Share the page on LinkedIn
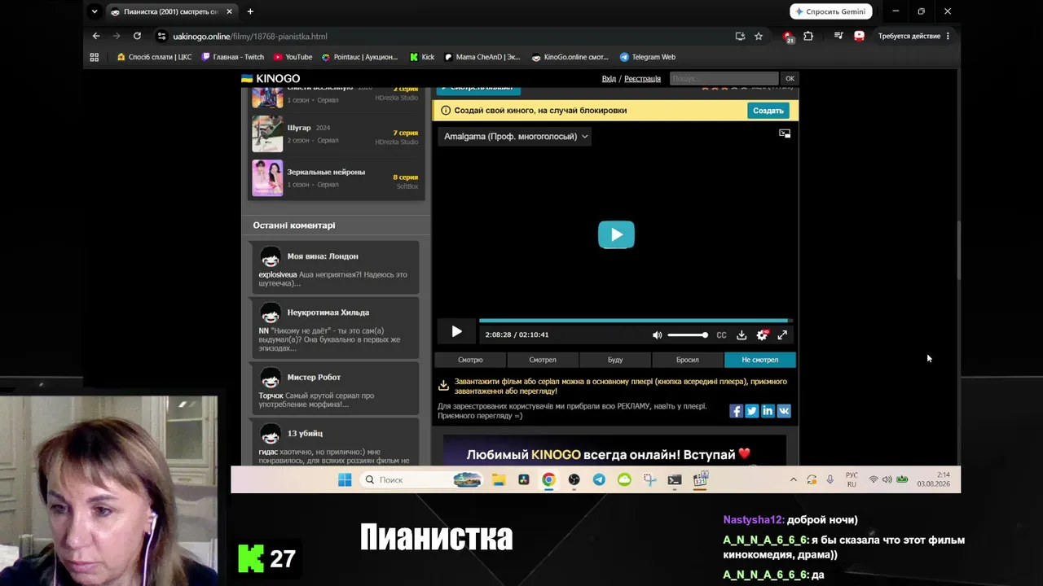This screenshot has height=586, width=1043. click(x=768, y=411)
